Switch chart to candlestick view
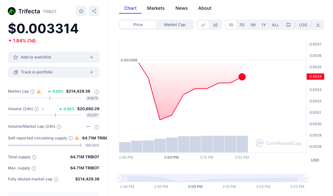The image size is (333, 196). click(216, 25)
